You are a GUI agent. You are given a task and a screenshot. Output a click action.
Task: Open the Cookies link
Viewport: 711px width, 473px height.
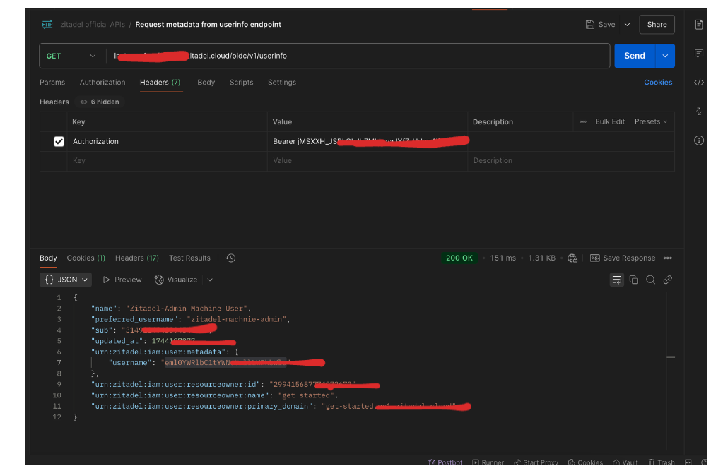point(658,82)
